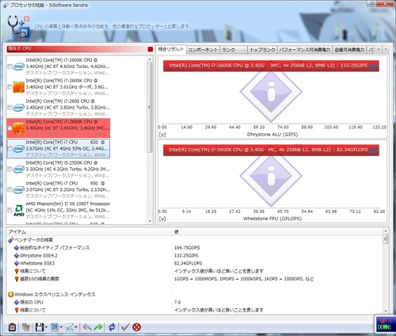Switch to トップランク tab
Screen dimensions: 396x336
(262, 50)
